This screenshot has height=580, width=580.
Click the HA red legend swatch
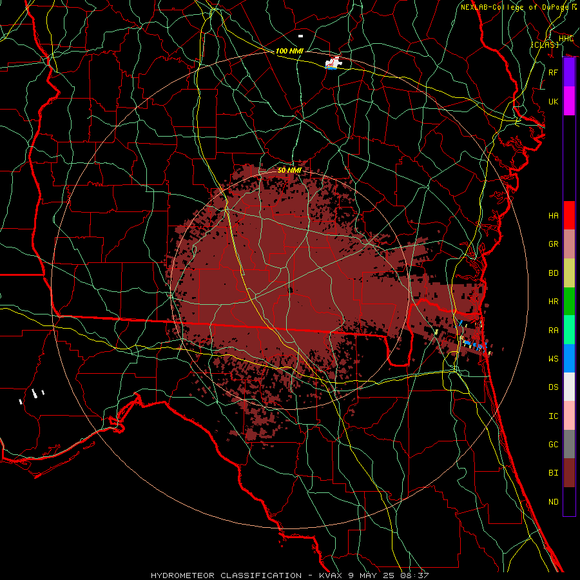[569, 215]
